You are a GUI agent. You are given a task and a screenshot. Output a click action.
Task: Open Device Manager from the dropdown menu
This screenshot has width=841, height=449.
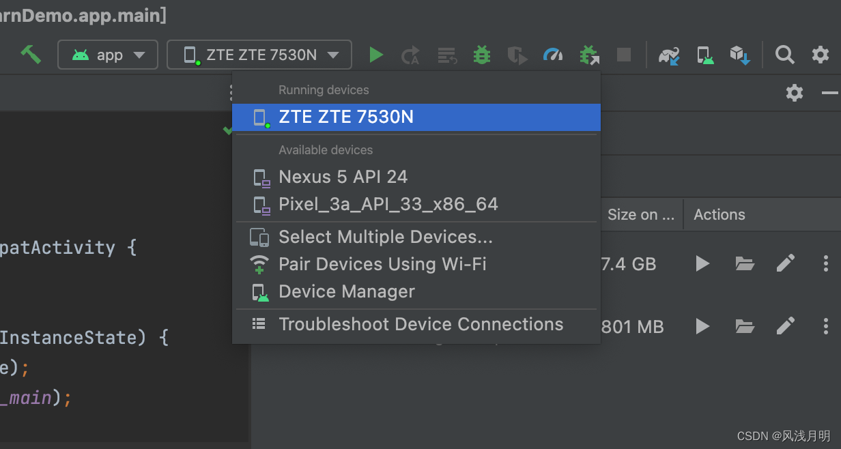click(x=416, y=291)
